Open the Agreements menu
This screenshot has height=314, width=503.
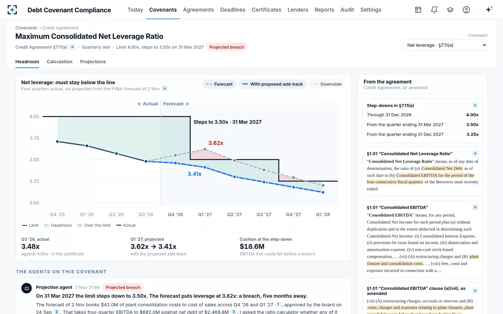click(x=198, y=10)
